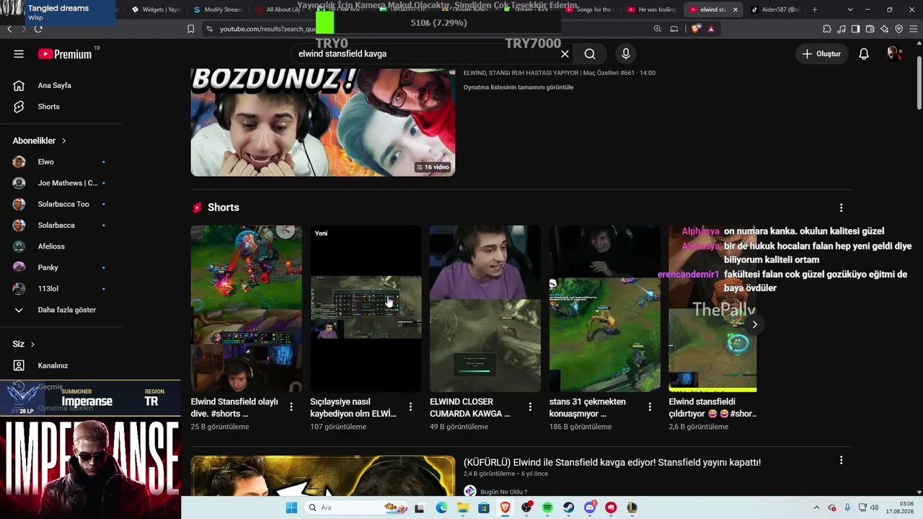The image size is (923, 519).
Task: Click the taskbar Ara search box
Action: coord(357,507)
